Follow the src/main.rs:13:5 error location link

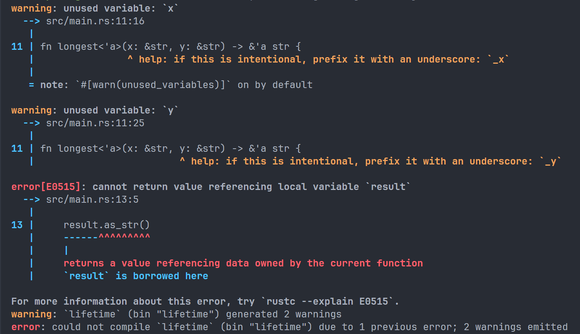(x=92, y=200)
